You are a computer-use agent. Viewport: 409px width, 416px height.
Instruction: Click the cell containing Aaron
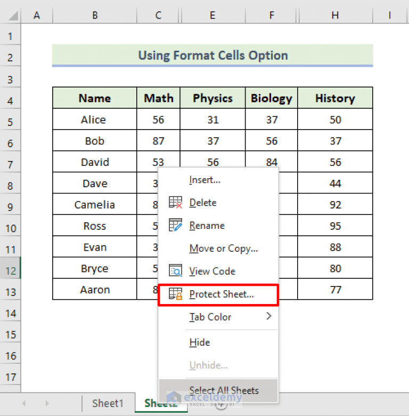coord(95,290)
